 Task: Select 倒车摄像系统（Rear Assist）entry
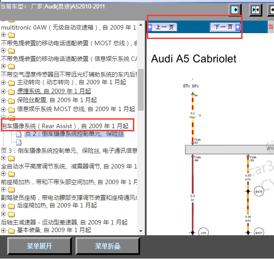click(65, 126)
